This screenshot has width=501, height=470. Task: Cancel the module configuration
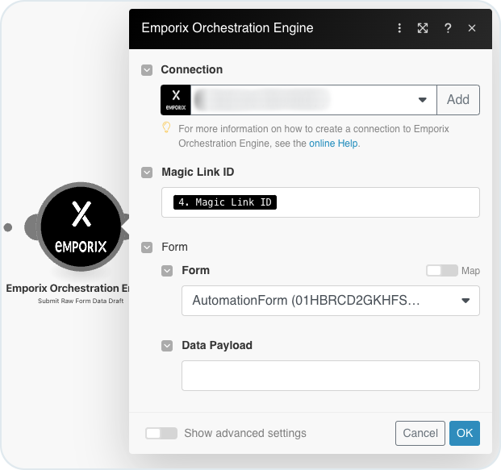420,433
